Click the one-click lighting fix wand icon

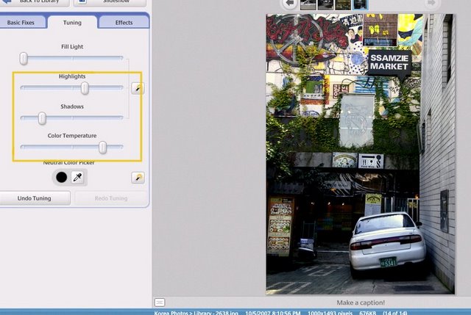click(138, 88)
